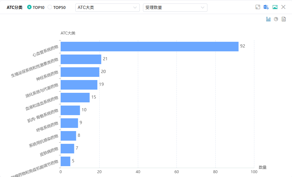
Task: Switch to pie chart view
Action: (276, 19)
